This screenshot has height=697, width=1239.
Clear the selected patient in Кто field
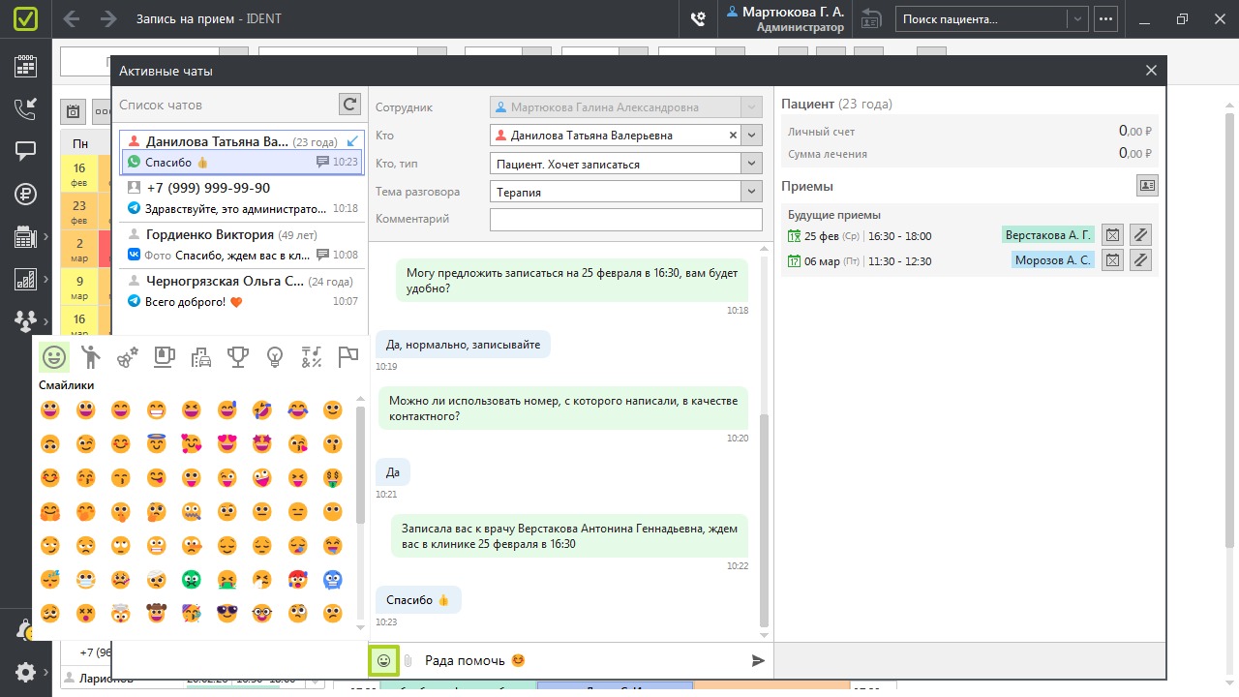click(x=733, y=136)
